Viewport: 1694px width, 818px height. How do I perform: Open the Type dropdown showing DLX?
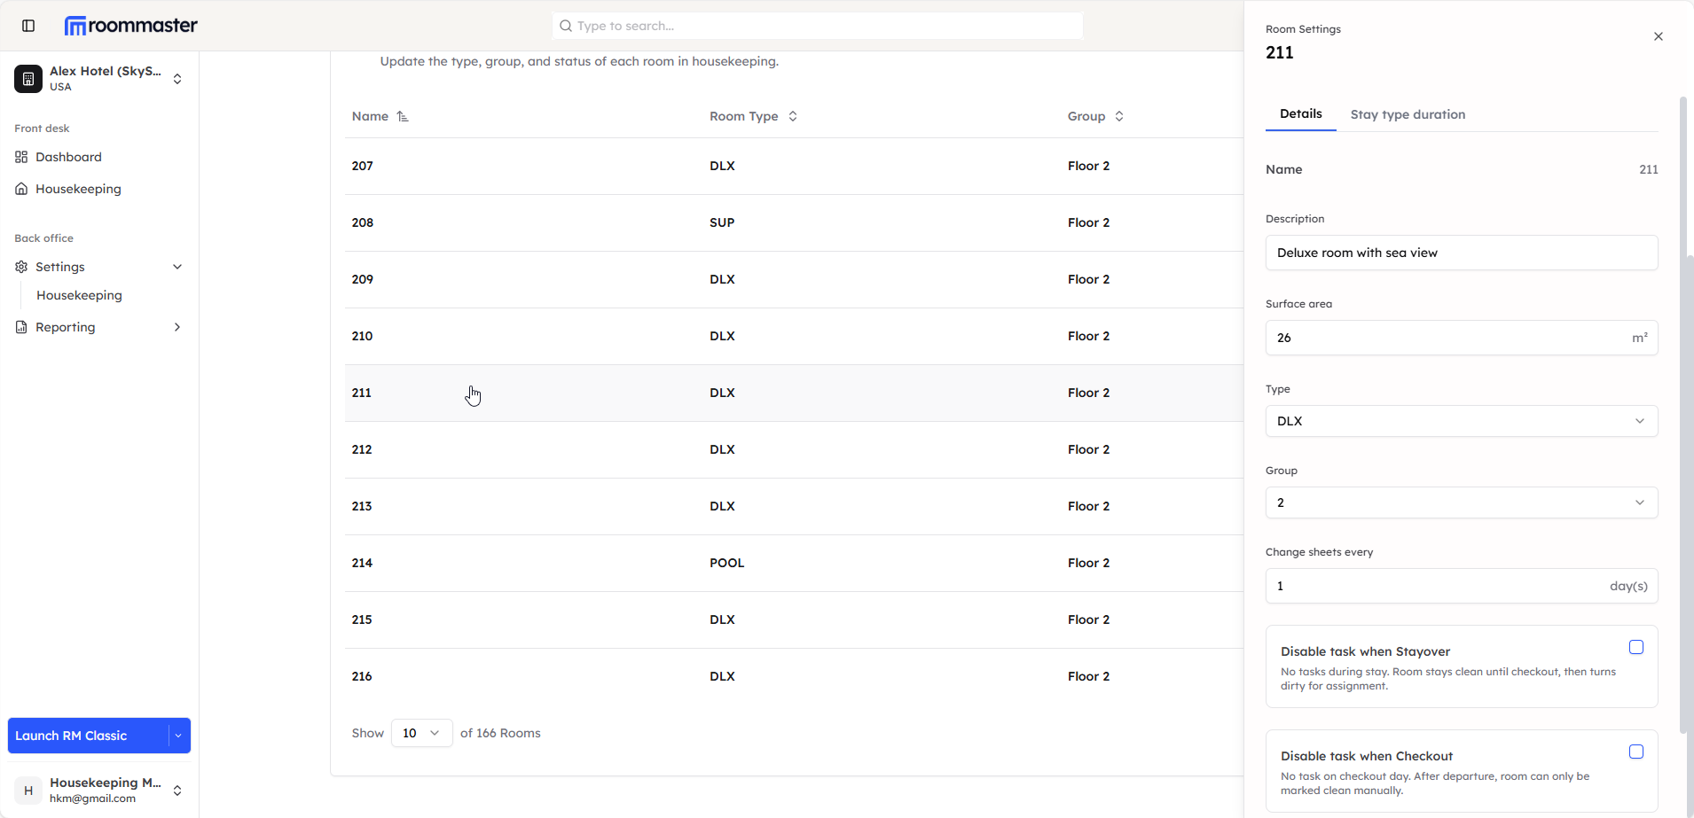[1461, 421]
